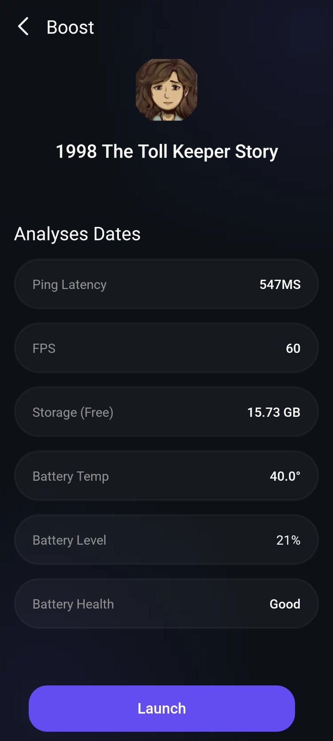Image resolution: width=333 pixels, height=741 pixels.
Task: Click the 1998 The Toll Keeper Story title
Action: coord(166,151)
